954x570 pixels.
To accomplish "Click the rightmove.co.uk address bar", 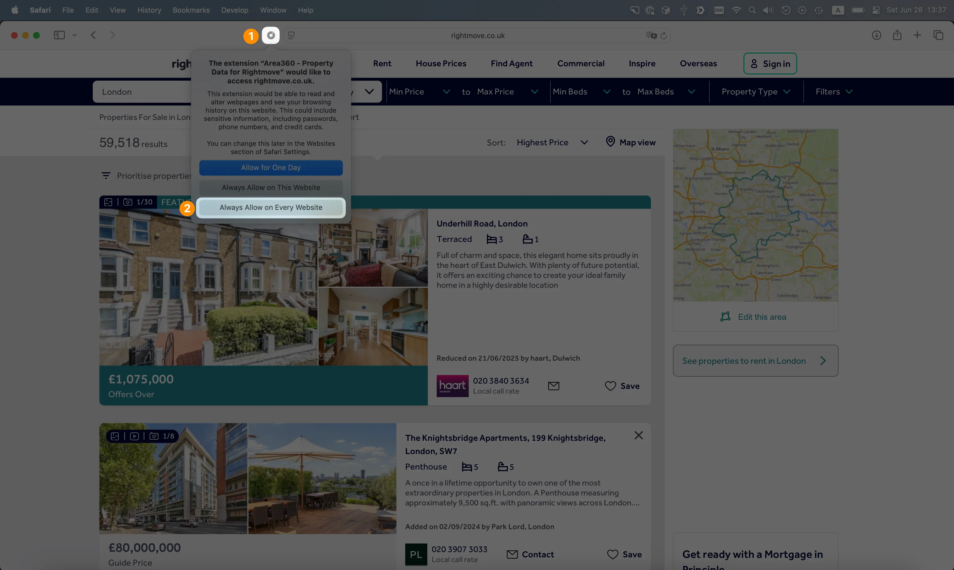I will pos(478,35).
